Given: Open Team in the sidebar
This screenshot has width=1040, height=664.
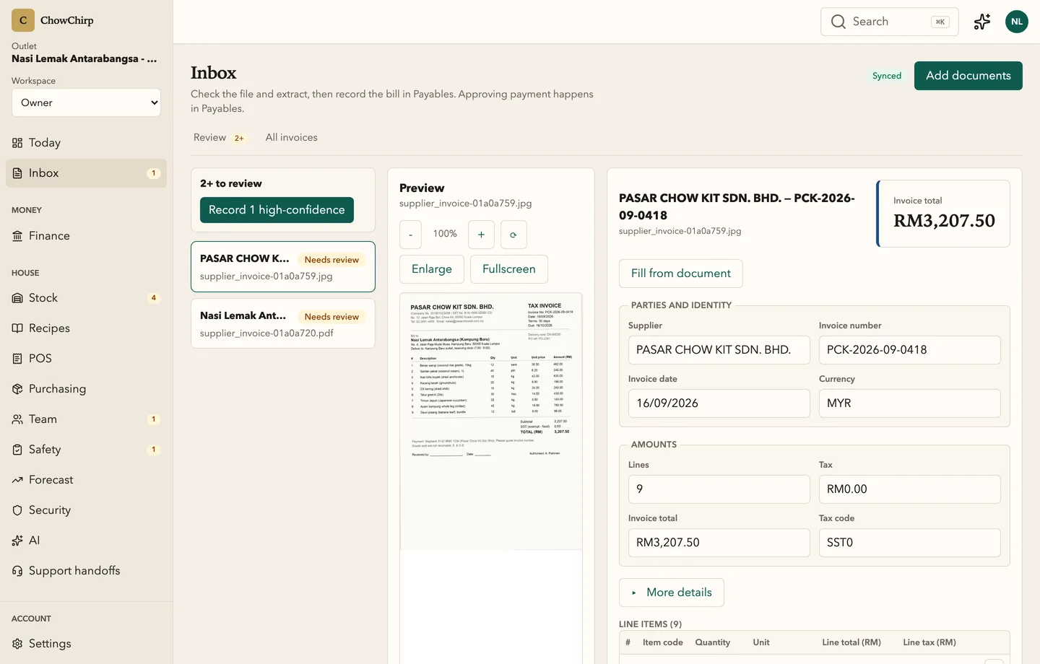Looking at the screenshot, I should (86, 419).
